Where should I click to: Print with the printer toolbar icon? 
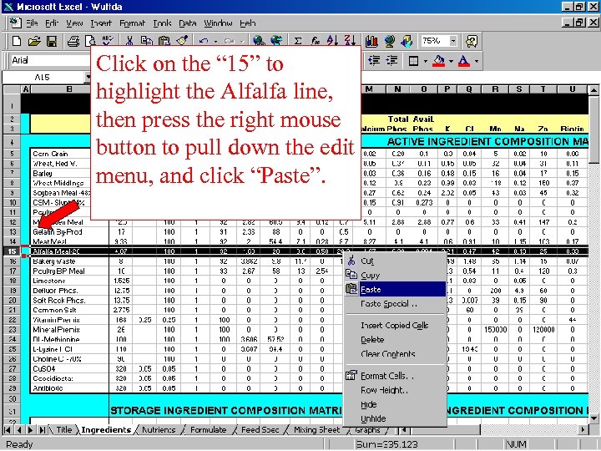pos(73,41)
